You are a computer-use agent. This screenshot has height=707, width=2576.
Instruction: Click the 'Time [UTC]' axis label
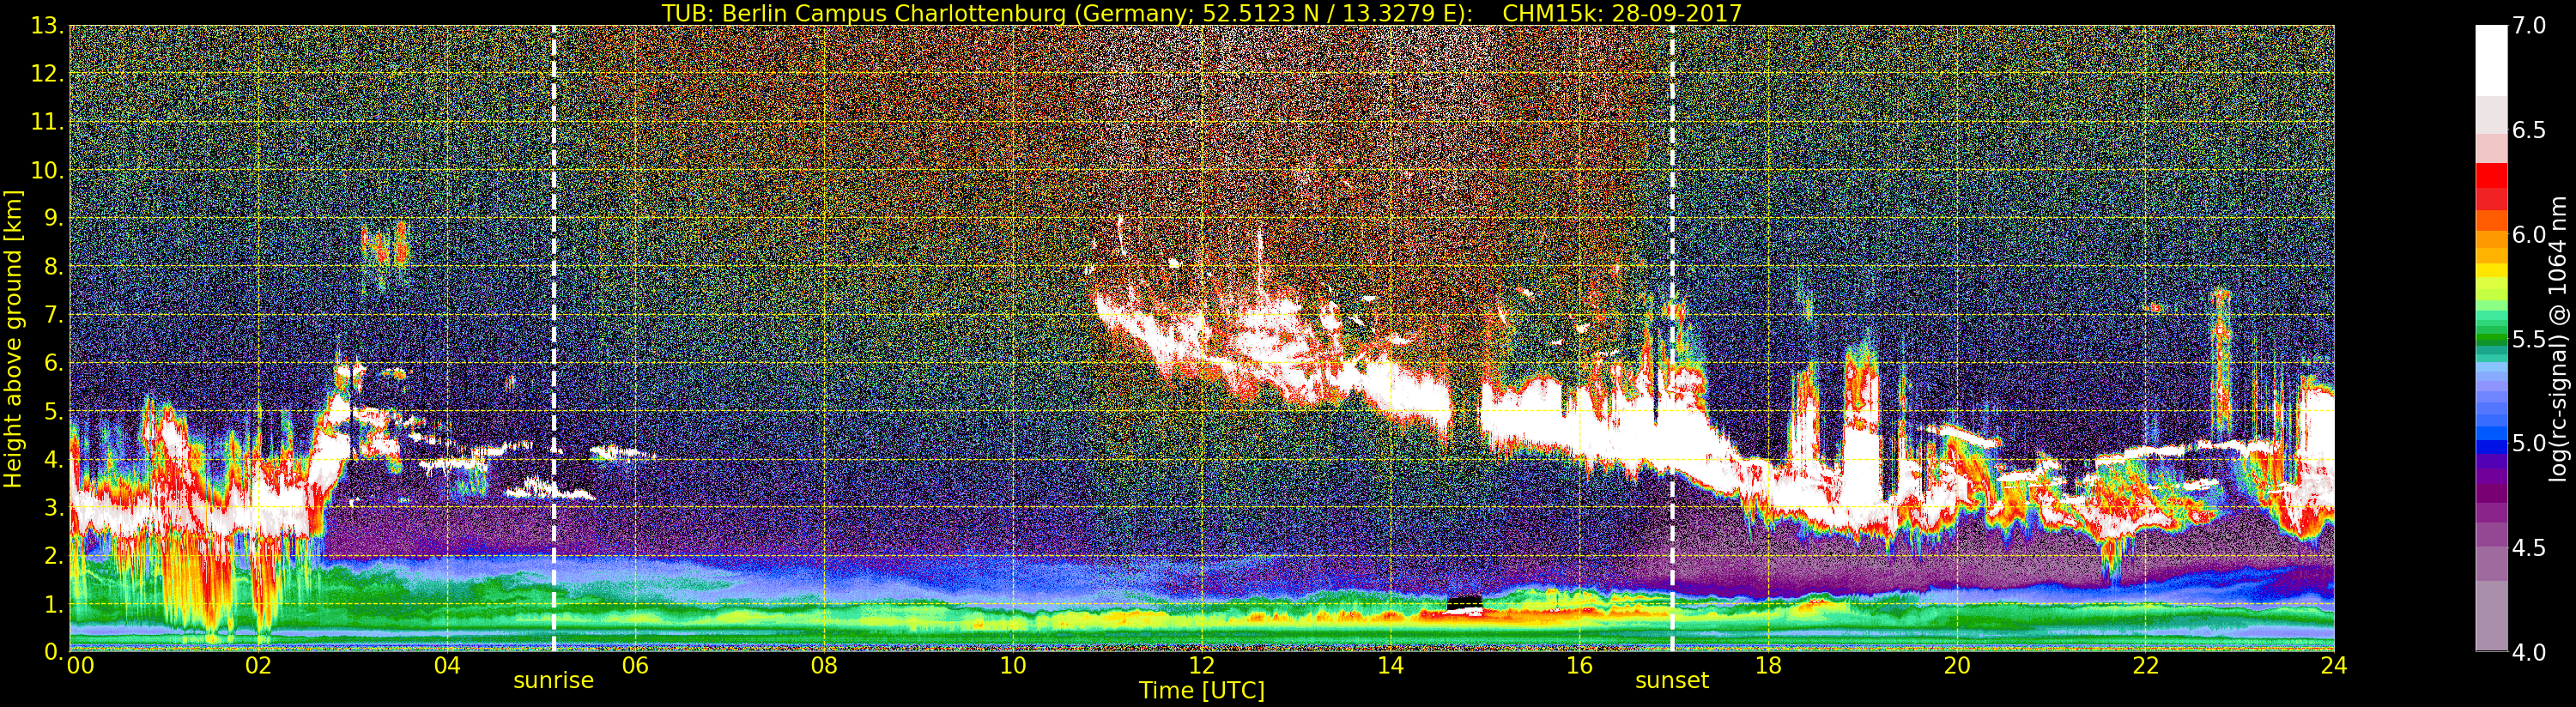point(1202,691)
